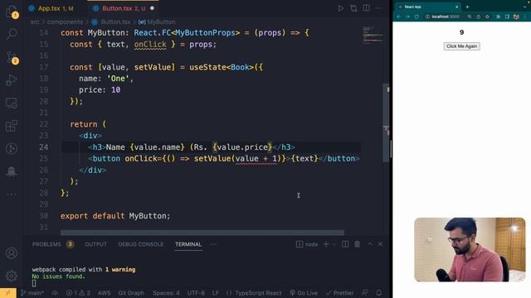
Task: Click the vertical editor scrollbar thumb
Action: (x=386, y=123)
